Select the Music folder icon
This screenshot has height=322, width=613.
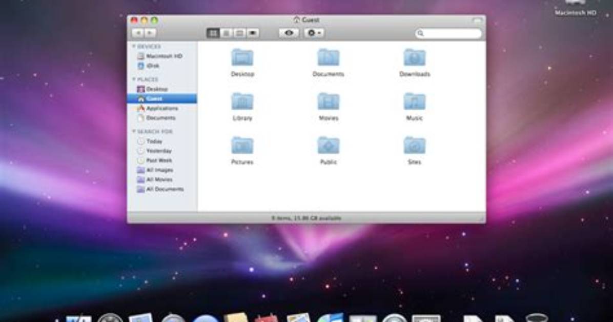pyautogui.click(x=415, y=102)
